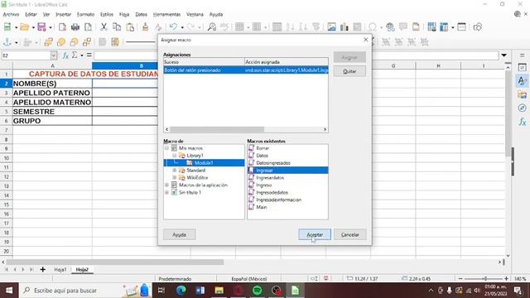Click the Ayuda button in dialog
The height and width of the screenshot is (298, 530).
coord(179,234)
